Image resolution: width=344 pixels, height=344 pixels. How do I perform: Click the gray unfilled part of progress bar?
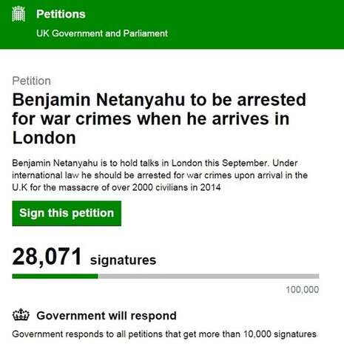(209, 276)
